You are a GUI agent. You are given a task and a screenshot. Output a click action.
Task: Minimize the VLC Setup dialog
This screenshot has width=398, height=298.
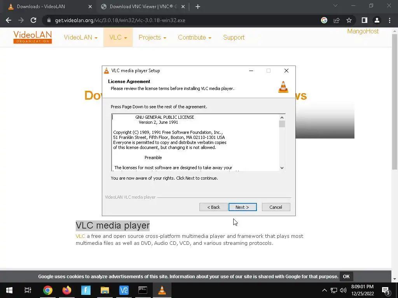point(251,71)
